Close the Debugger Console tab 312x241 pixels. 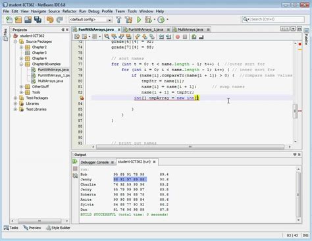[x=113, y=163]
